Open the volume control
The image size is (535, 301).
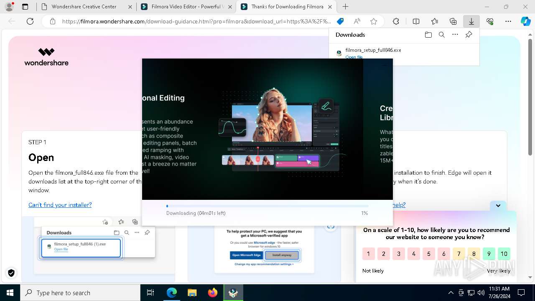(481, 293)
